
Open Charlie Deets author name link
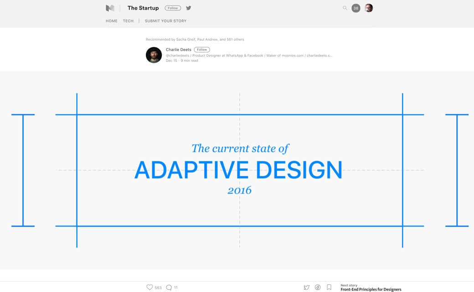(179, 50)
